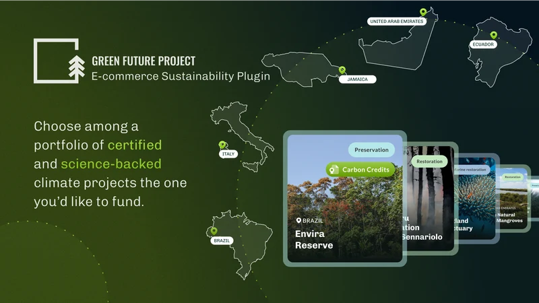Select the ECUADOR country label
Screen dimensions: 539x303
[483, 44]
